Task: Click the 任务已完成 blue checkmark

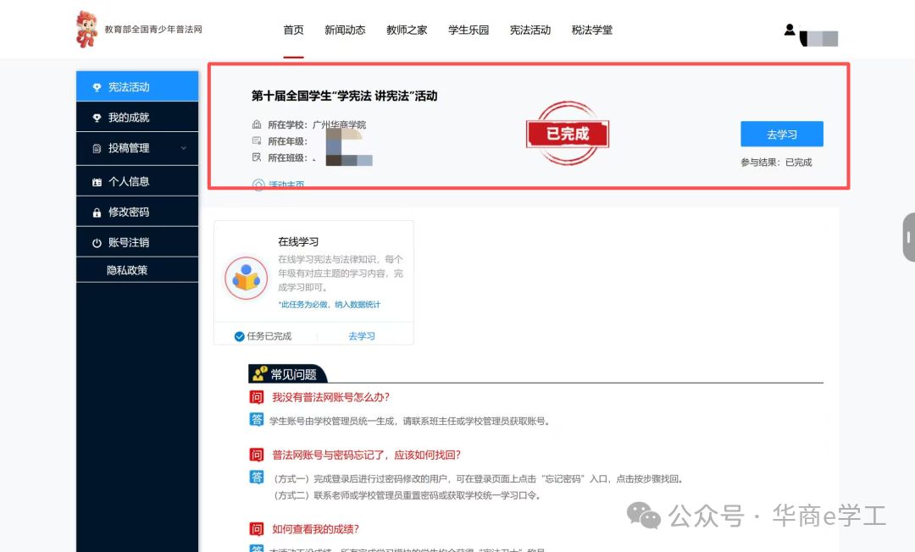Action: coord(240,336)
